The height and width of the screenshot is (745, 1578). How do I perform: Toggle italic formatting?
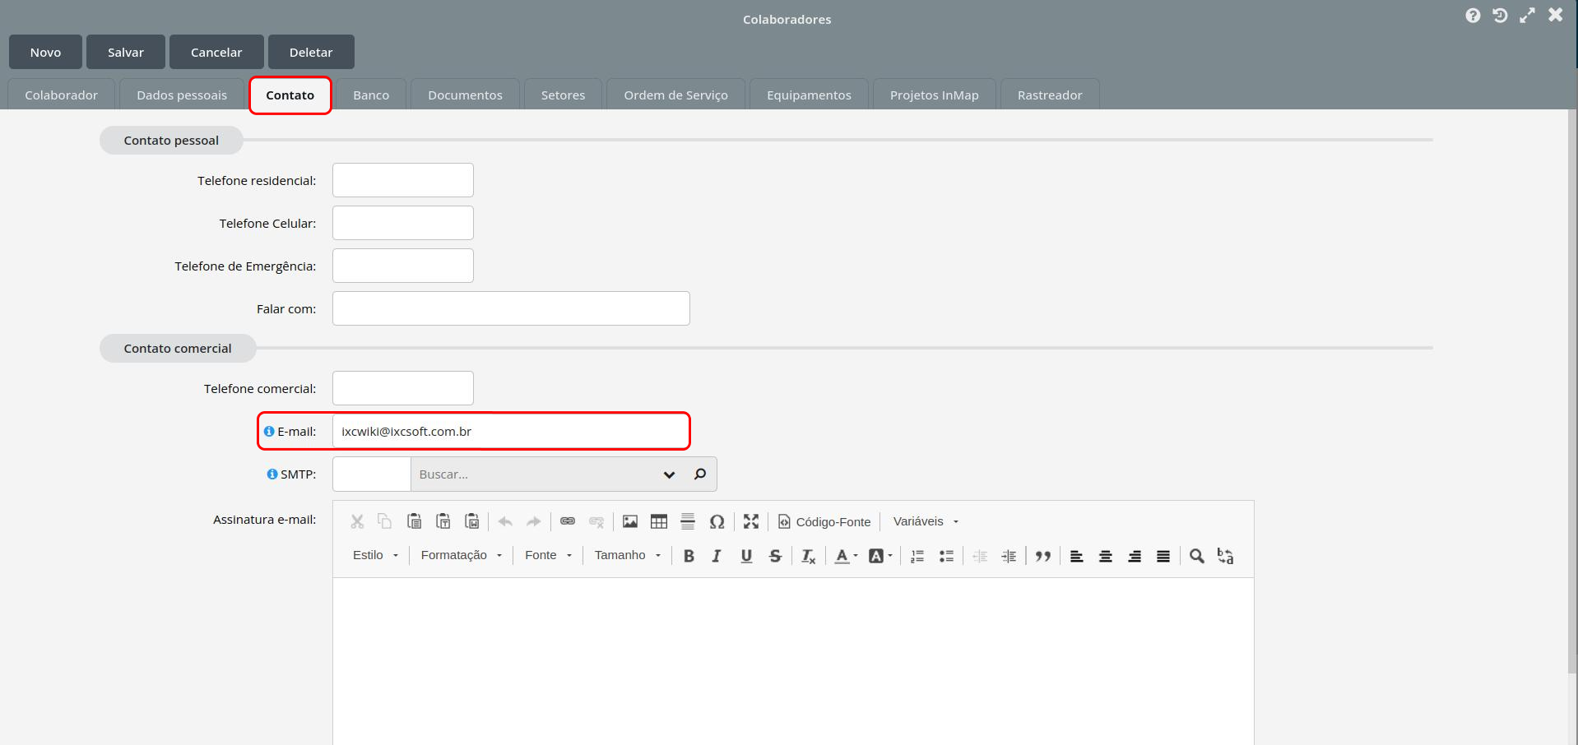tap(717, 556)
